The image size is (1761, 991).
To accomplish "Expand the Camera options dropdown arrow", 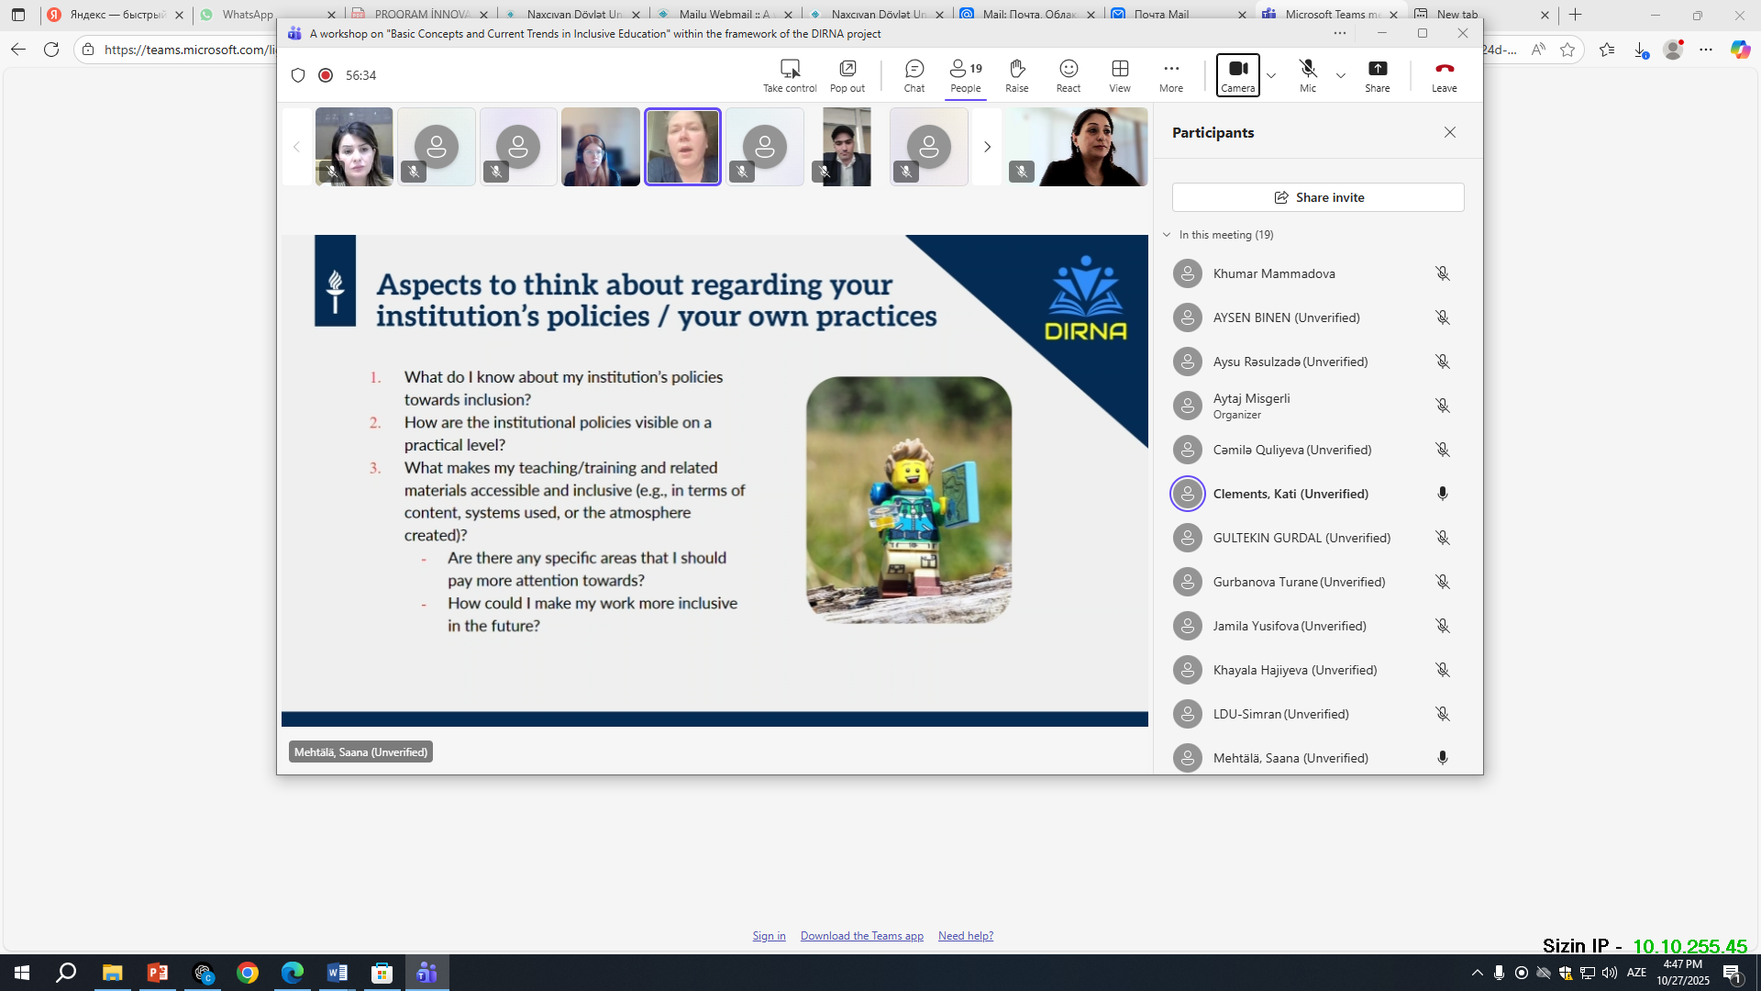I will [x=1271, y=75].
